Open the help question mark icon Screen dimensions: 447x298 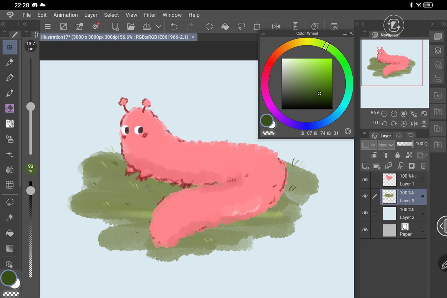pyautogui.click(x=315, y=26)
